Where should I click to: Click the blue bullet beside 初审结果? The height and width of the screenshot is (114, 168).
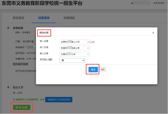[x=8, y=28]
